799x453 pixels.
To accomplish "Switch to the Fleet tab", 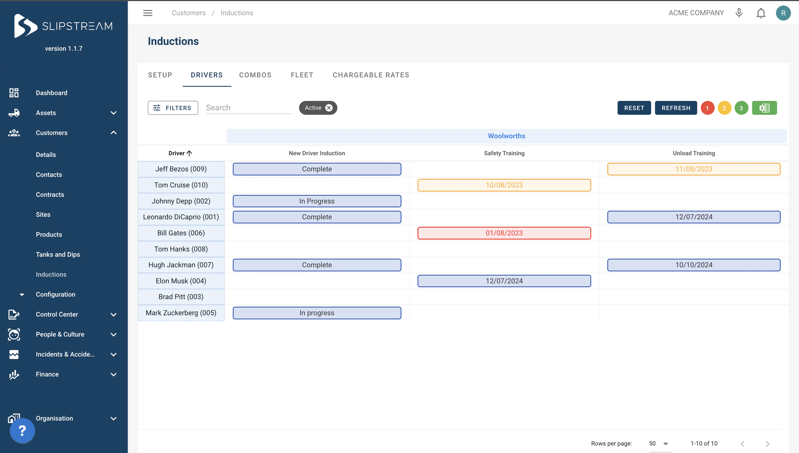I will [302, 75].
